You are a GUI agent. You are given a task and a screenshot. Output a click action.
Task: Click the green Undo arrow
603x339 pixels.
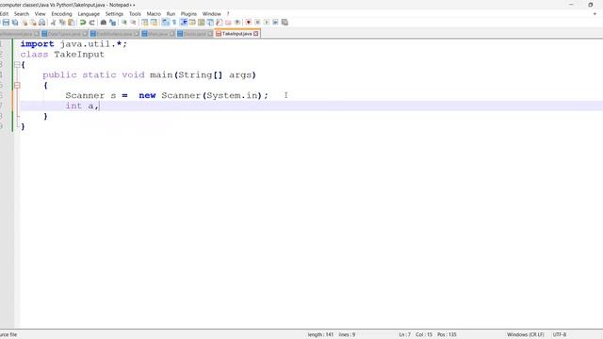83,23
